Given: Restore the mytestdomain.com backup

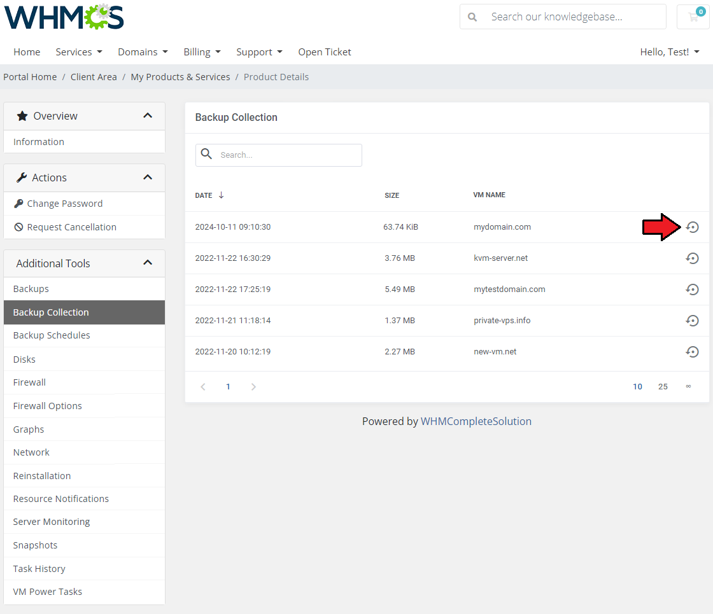Looking at the screenshot, I should 692,290.
